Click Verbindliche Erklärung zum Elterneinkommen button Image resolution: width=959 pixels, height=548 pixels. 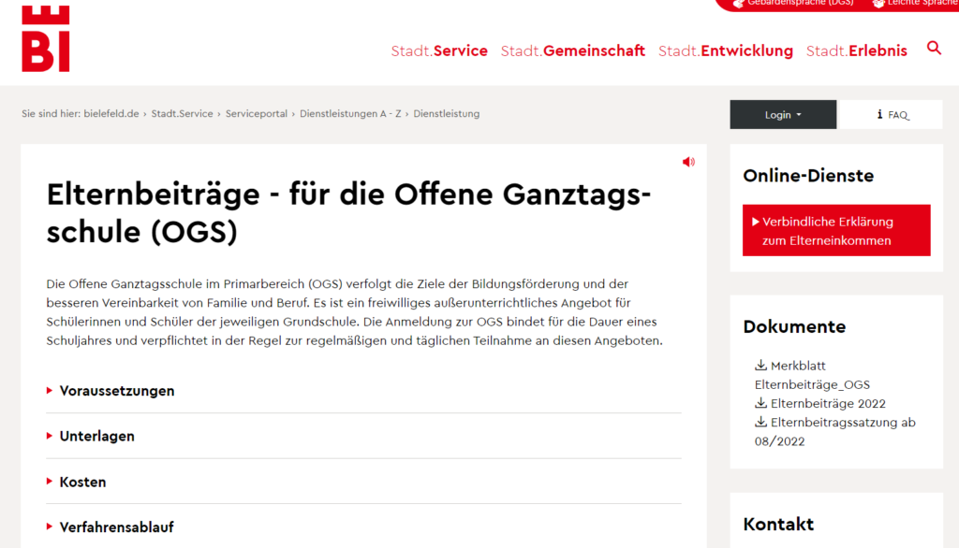[x=836, y=231]
